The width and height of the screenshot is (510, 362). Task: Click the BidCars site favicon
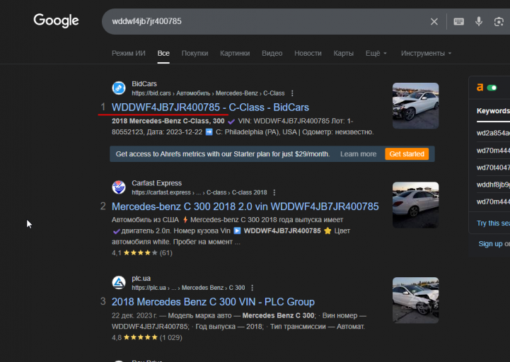[119, 88]
